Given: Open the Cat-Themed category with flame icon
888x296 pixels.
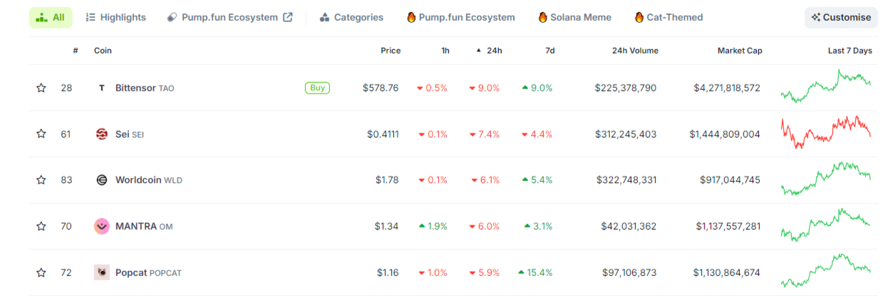Looking at the screenshot, I should [668, 17].
